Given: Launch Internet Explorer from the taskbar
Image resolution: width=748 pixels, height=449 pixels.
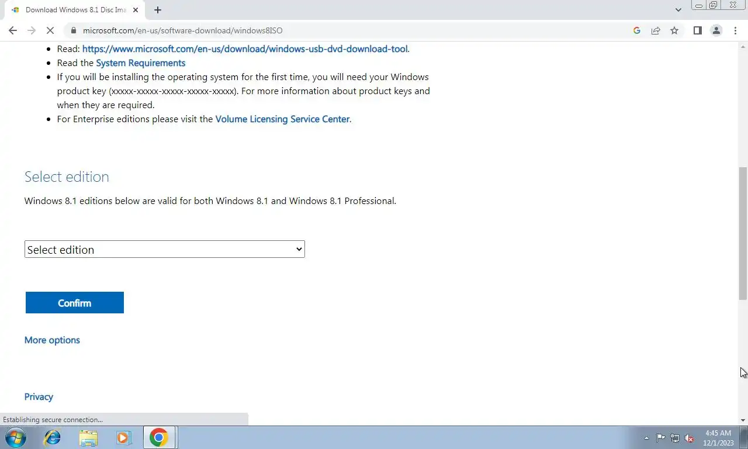Looking at the screenshot, I should (x=53, y=437).
